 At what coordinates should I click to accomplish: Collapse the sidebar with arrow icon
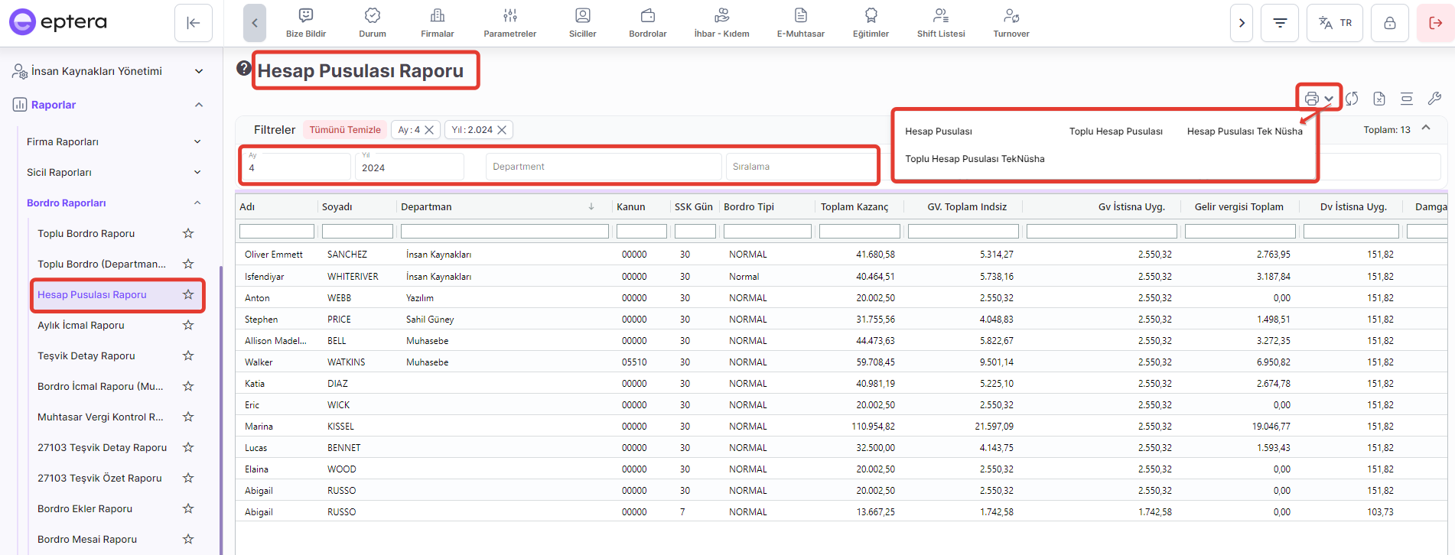[193, 23]
